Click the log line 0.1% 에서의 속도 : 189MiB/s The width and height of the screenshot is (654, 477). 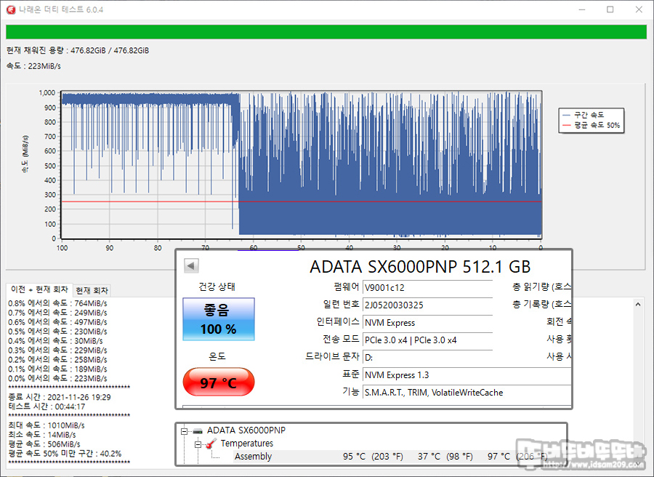click(57, 369)
